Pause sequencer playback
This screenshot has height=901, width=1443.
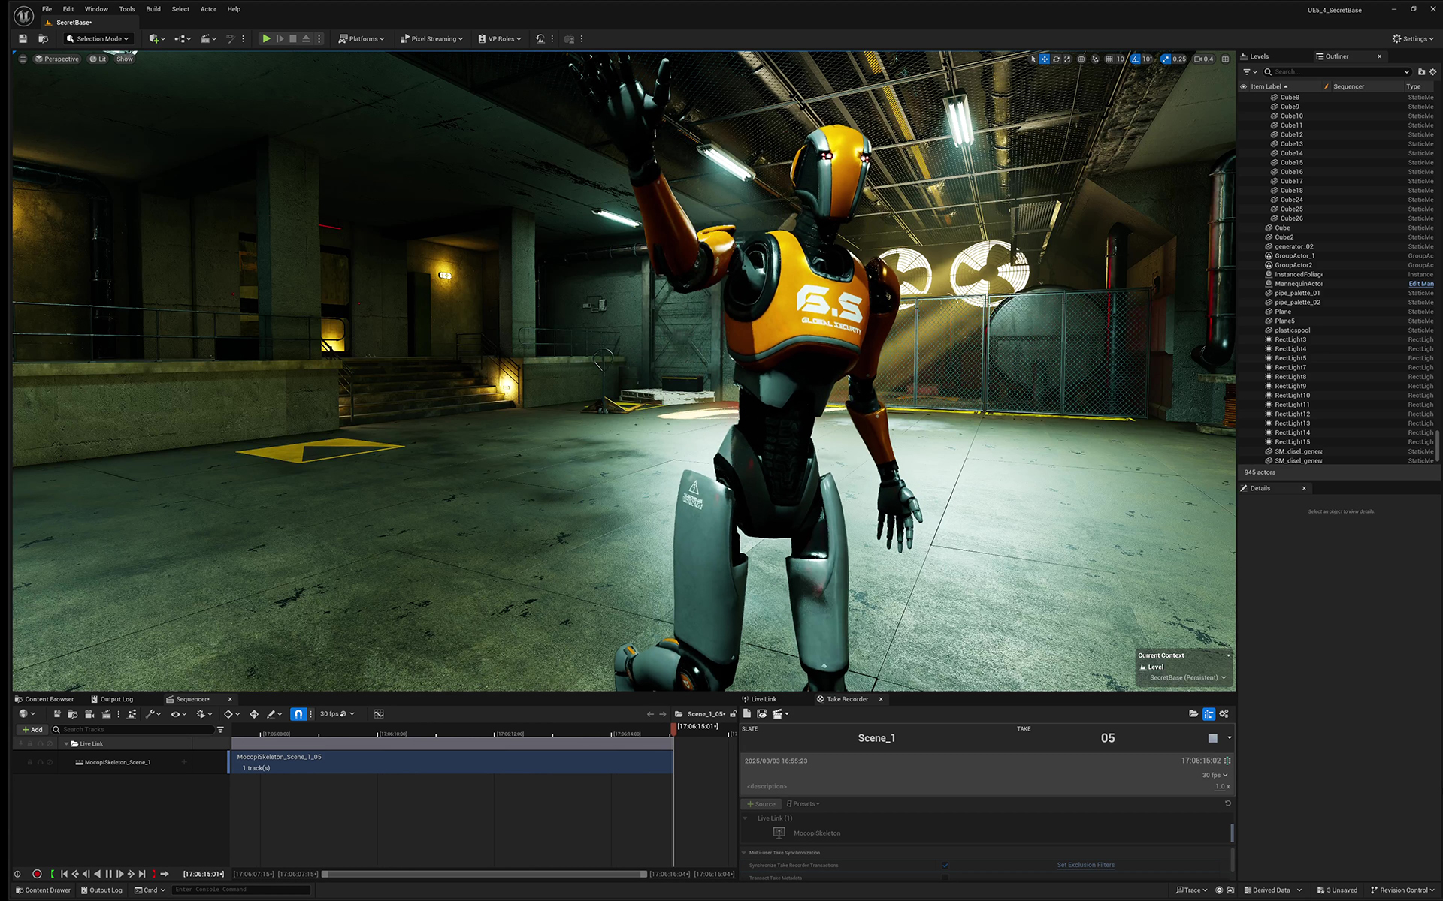click(x=108, y=874)
